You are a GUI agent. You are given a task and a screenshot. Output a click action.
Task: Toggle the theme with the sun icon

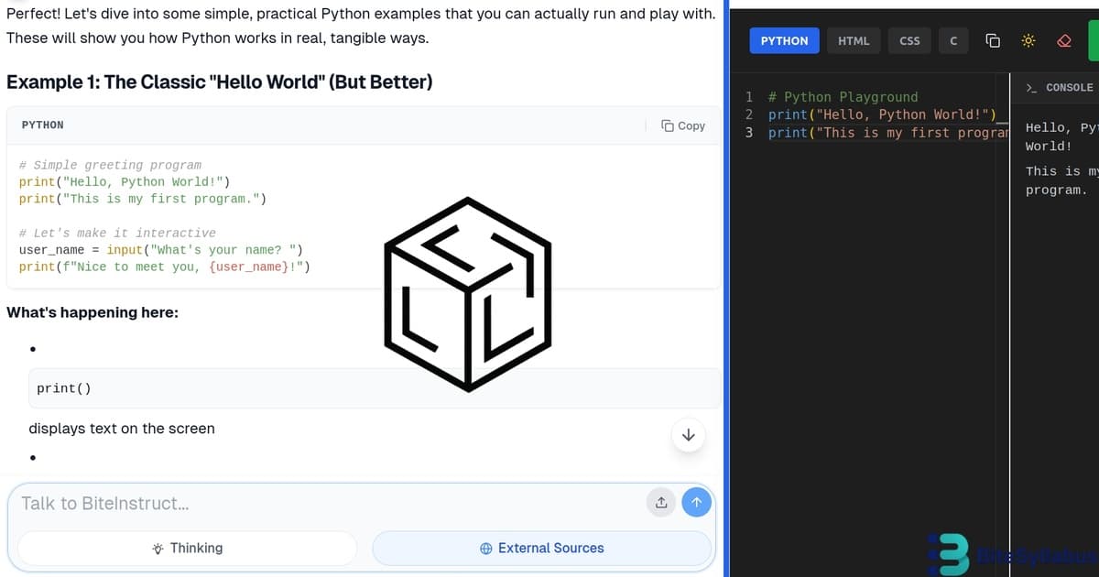point(1028,40)
